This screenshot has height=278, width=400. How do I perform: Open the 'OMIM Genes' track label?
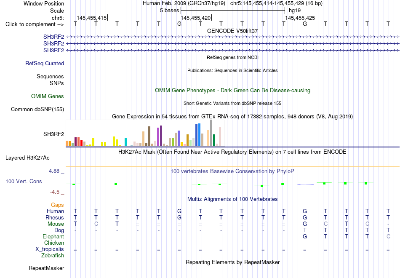click(x=48, y=96)
